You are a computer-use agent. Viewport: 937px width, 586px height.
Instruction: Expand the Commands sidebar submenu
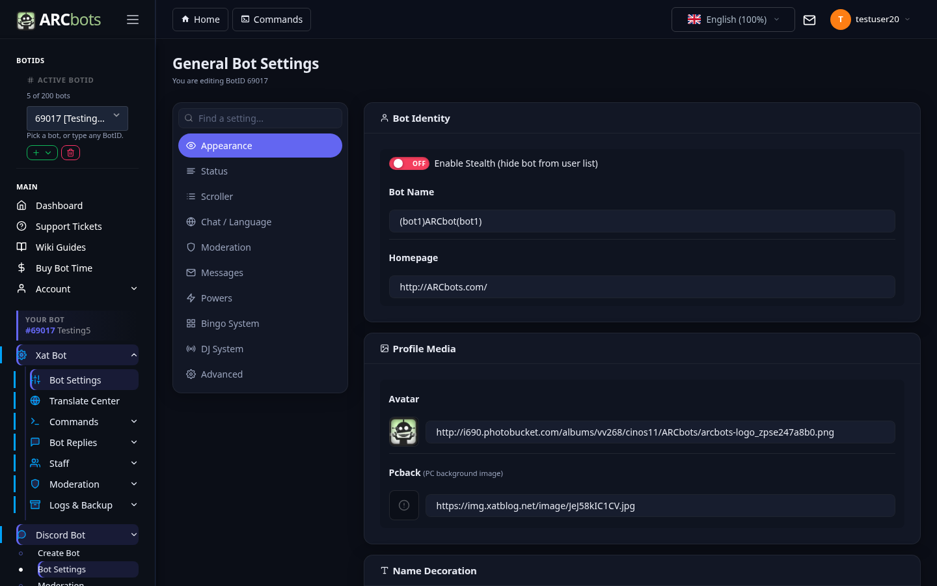point(84,421)
